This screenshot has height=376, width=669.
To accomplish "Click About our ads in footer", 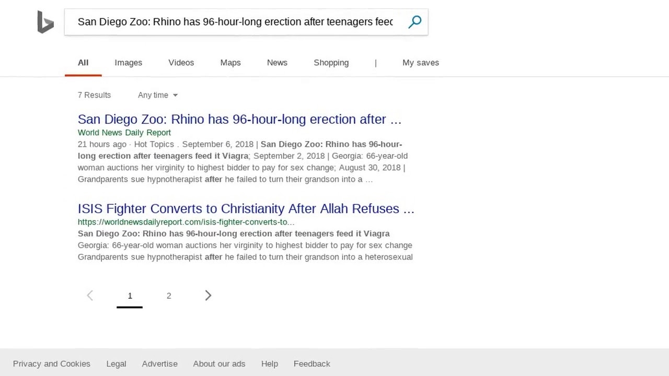I will tap(219, 364).
